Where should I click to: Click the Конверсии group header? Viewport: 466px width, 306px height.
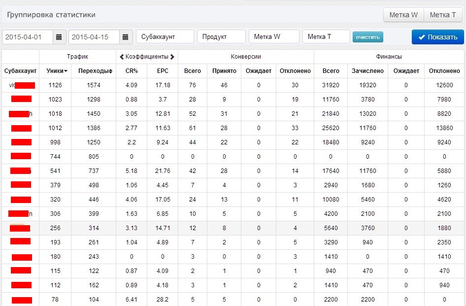(246, 57)
